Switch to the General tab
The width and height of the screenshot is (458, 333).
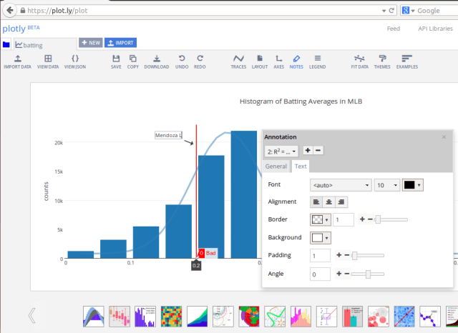tap(276, 166)
